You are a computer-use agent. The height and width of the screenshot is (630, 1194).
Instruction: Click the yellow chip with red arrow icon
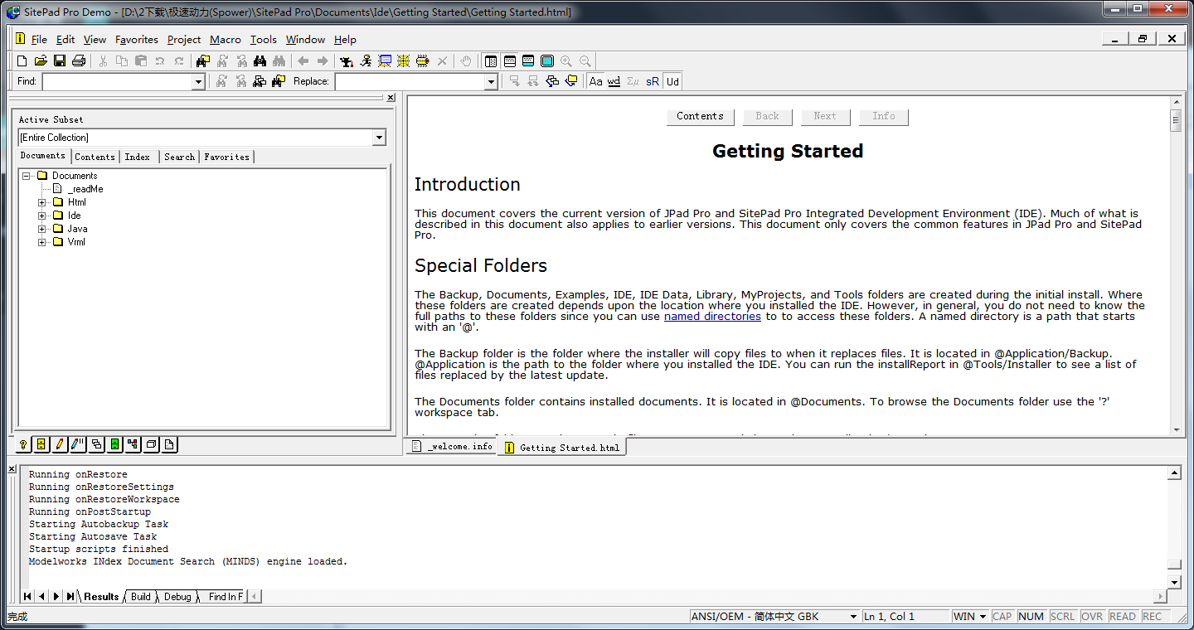[423, 61]
